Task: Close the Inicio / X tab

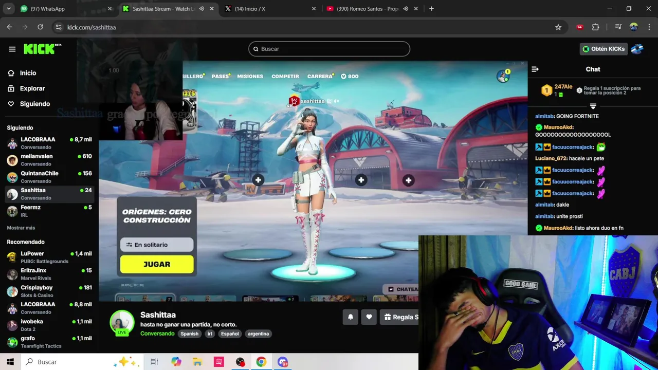Action: pos(314,9)
